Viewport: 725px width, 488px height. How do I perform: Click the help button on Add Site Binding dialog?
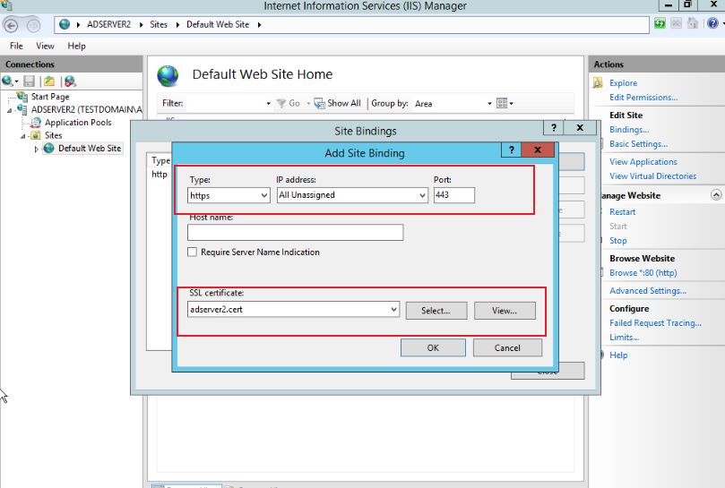[x=511, y=150]
